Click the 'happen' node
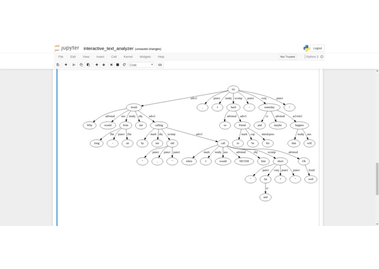 pos(299,125)
